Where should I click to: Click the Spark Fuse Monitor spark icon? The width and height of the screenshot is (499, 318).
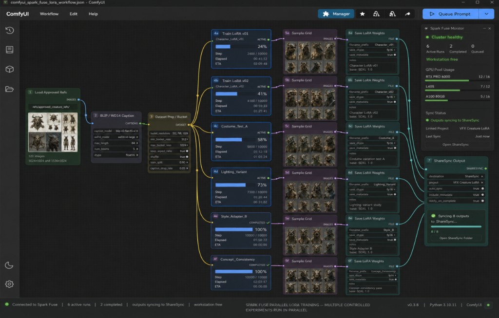tap(426, 28)
